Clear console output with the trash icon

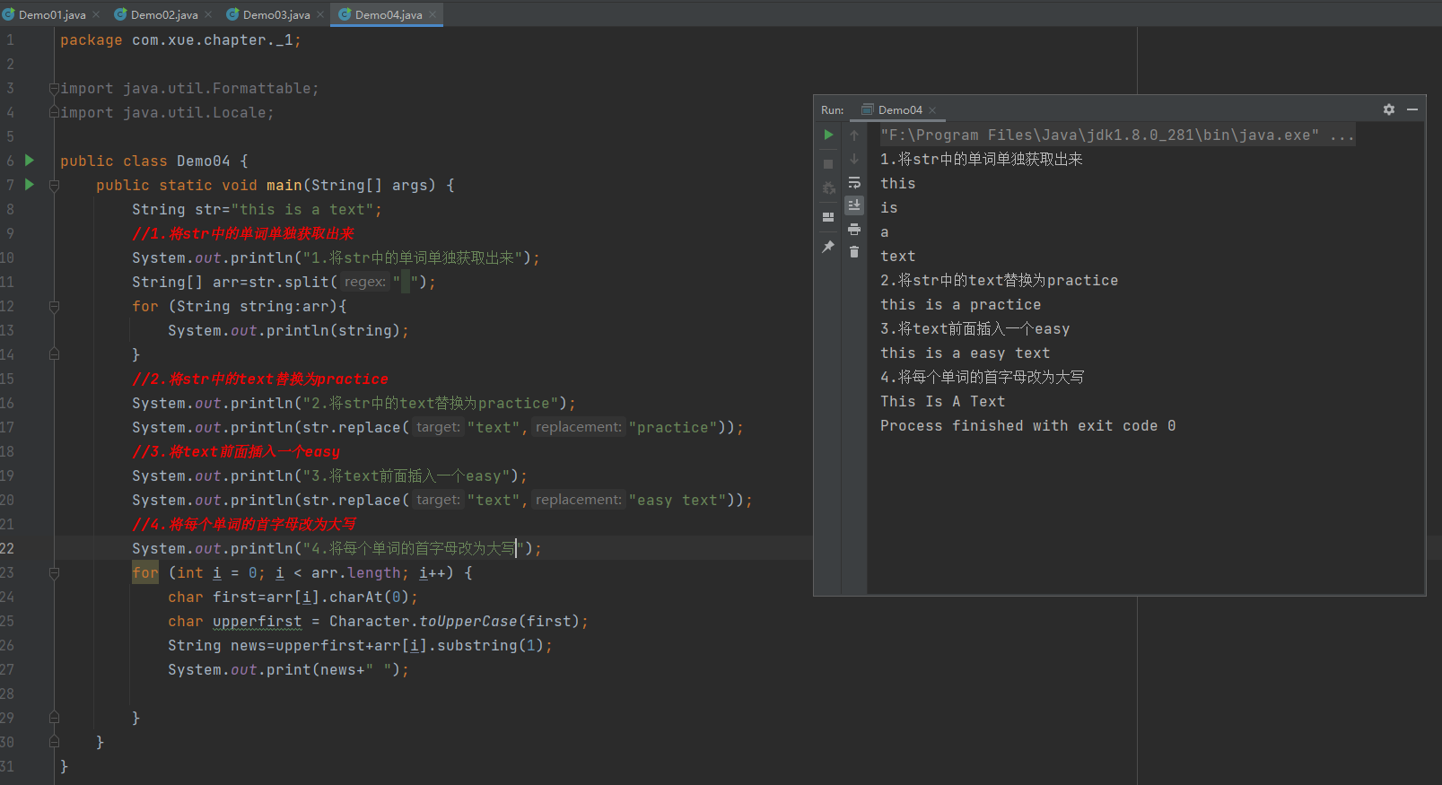[854, 252]
